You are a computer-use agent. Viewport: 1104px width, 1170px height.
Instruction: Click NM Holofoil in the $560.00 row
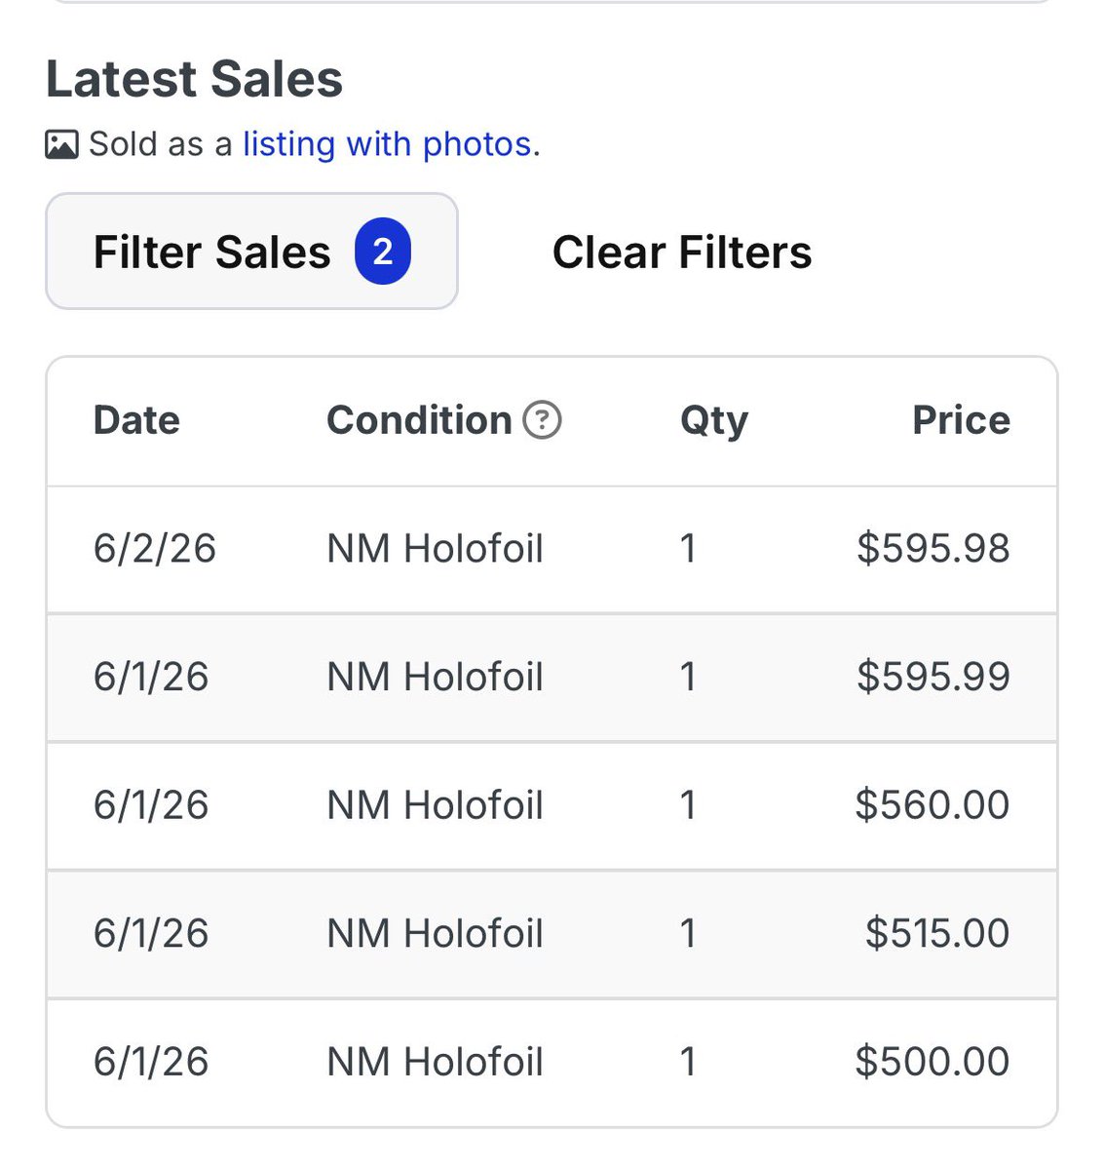click(435, 805)
